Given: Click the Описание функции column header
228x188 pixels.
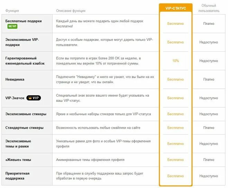Looking at the screenshot, I should 71,11.
